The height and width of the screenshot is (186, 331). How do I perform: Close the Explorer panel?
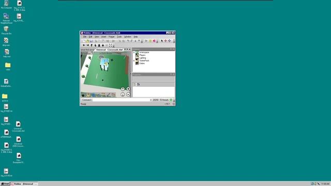pyautogui.click(x=174, y=49)
